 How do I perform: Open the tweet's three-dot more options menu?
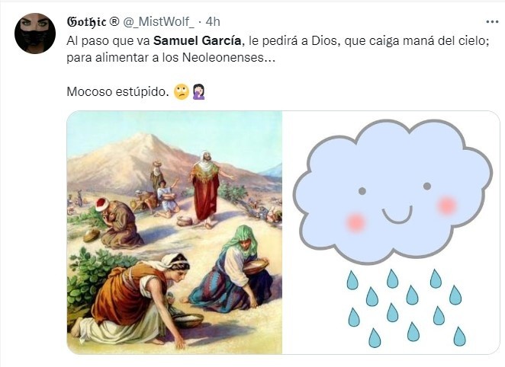[492, 22]
